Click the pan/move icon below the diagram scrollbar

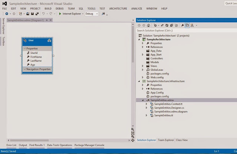coord(133,140)
